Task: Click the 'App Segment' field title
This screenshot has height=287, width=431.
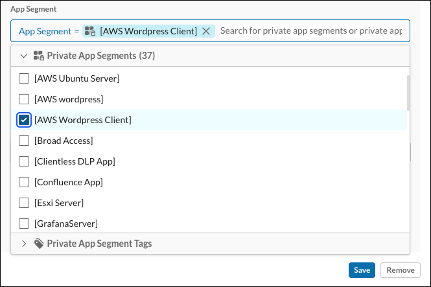Action: (x=34, y=9)
